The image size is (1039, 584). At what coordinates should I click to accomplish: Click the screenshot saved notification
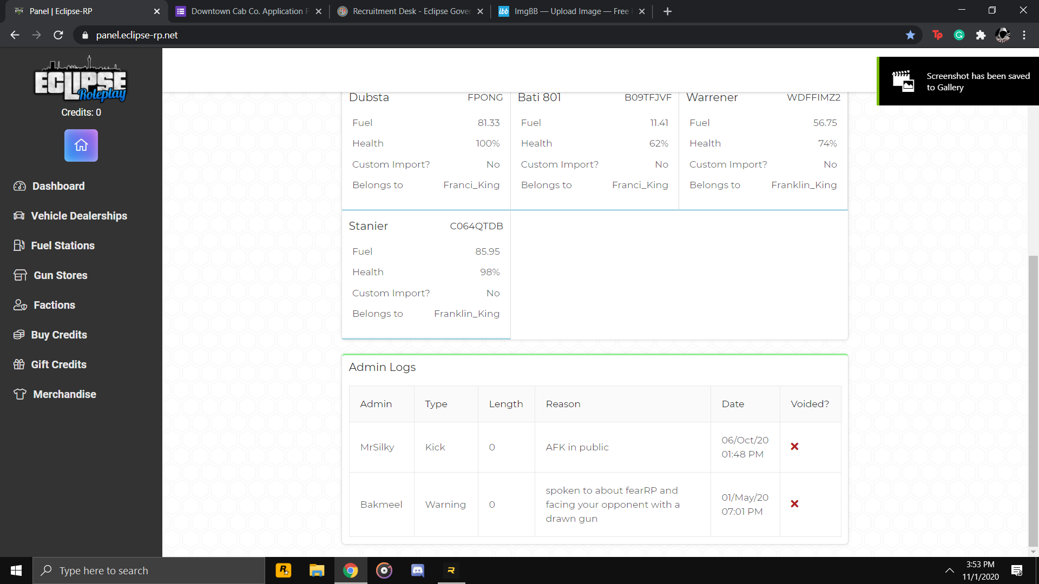point(958,81)
